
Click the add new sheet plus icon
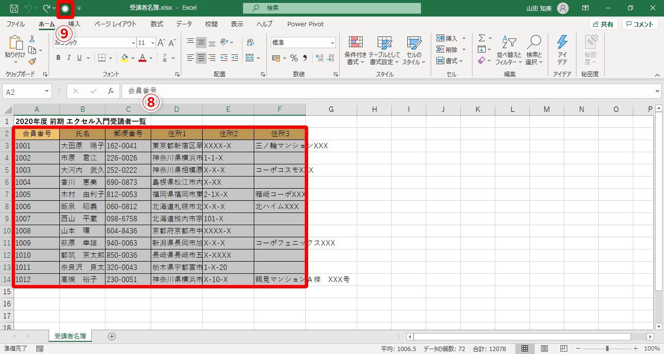coord(112,336)
